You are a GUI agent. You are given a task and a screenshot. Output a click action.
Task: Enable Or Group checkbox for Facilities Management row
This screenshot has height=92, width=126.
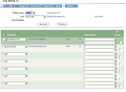[120, 50]
